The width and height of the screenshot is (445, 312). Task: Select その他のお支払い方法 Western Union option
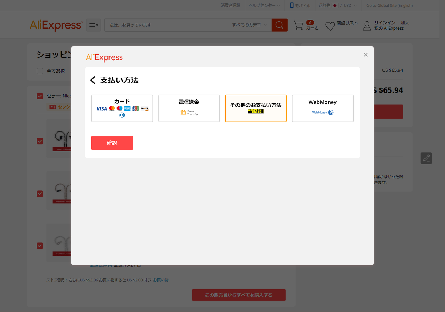tap(256, 108)
